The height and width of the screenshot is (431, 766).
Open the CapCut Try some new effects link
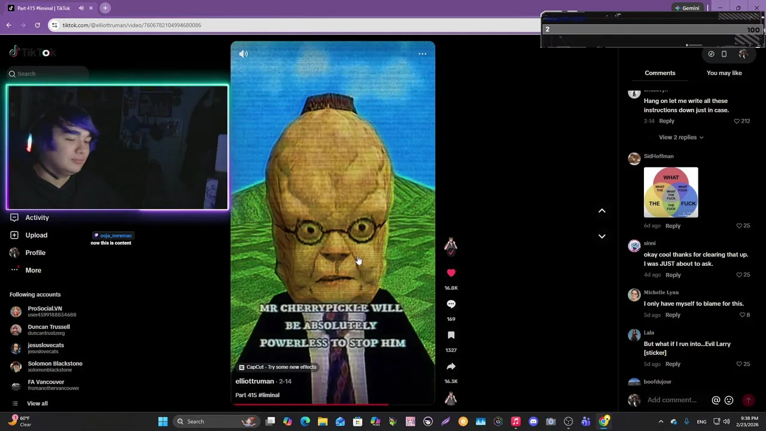tap(278, 367)
